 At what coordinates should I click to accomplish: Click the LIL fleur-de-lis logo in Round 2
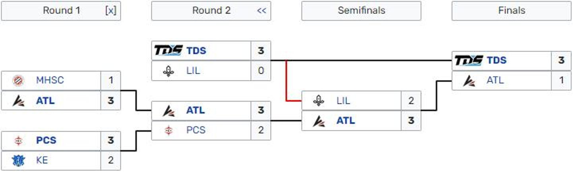168,71
